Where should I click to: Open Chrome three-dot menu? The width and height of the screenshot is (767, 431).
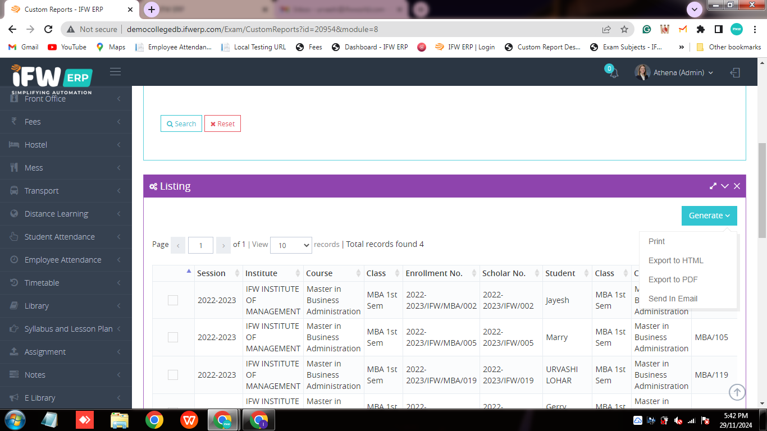pos(754,29)
